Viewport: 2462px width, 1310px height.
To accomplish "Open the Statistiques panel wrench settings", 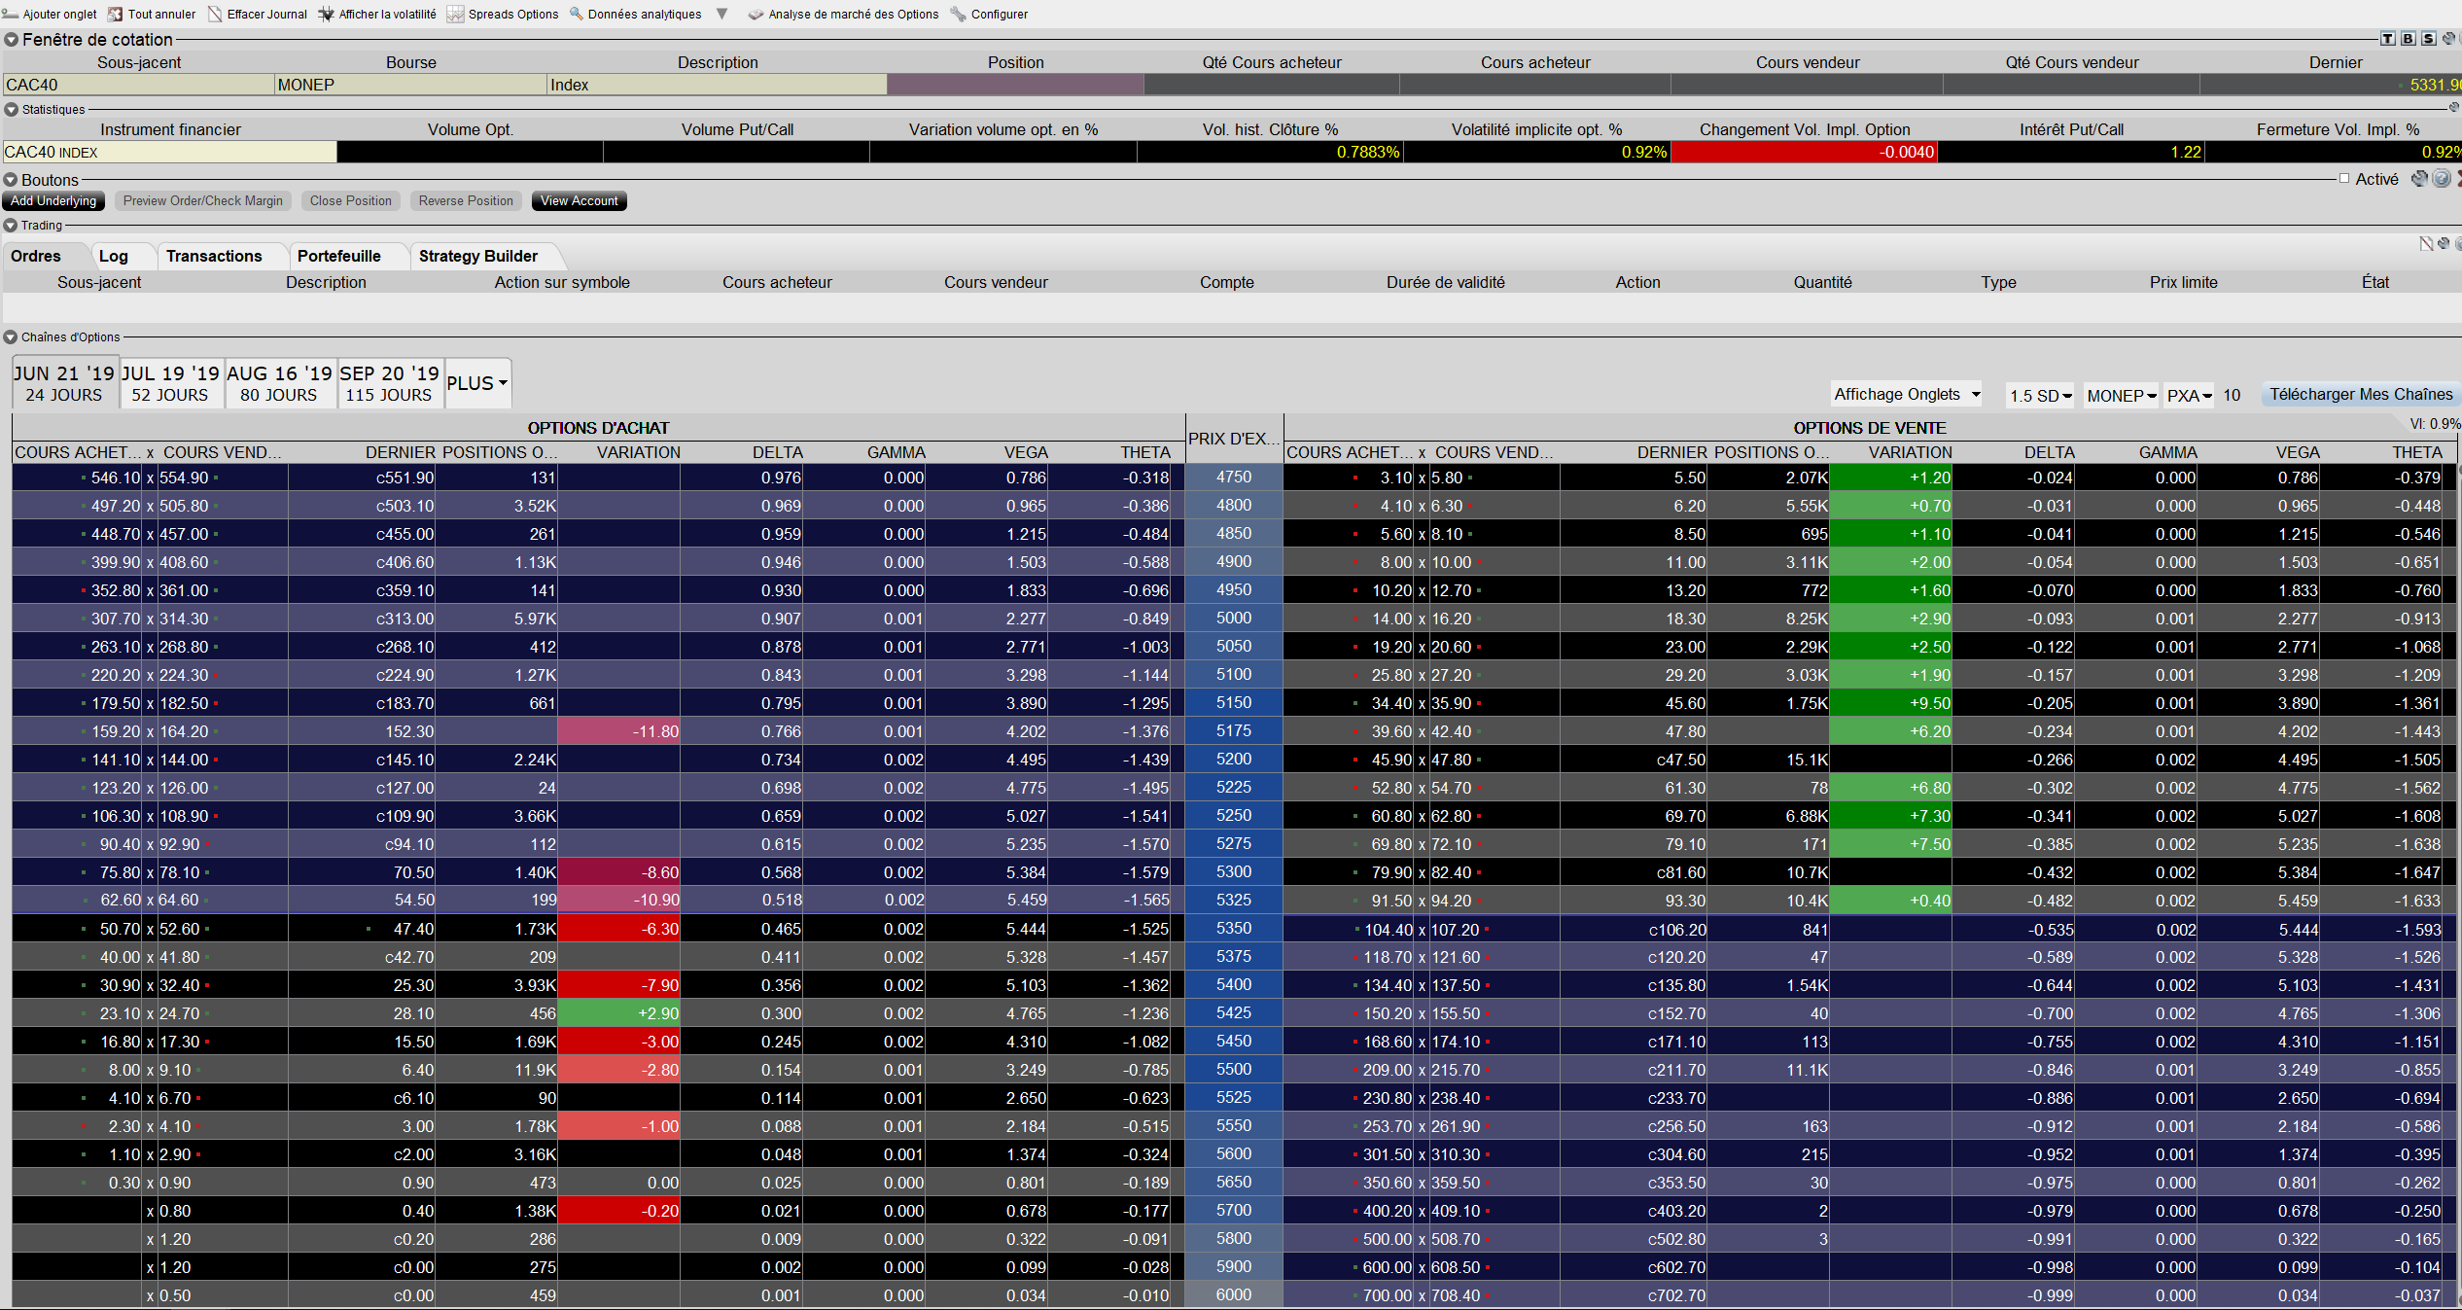I will pos(2453,107).
